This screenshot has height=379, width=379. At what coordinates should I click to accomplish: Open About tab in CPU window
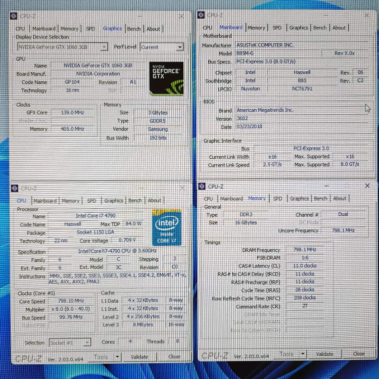point(154,201)
